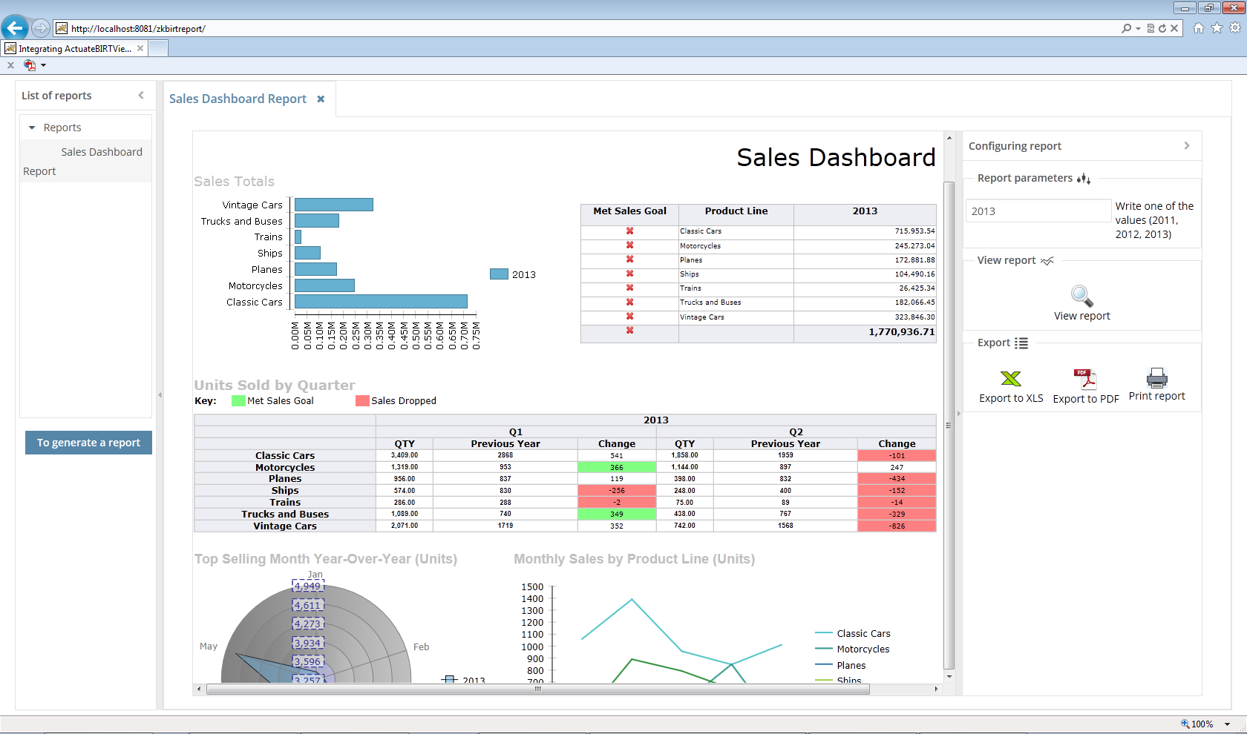The width and height of the screenshot is (1247, 734).
Task: Refresh the page in address bar
Action: click(x=1162, y=28)
